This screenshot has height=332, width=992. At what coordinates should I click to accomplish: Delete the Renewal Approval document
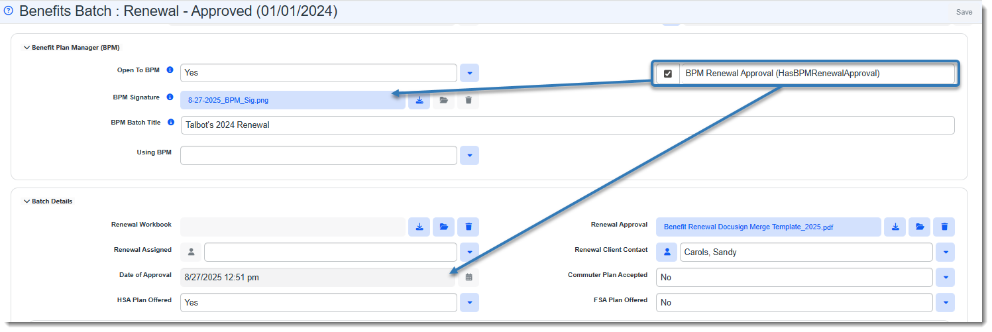click(944, 227)
